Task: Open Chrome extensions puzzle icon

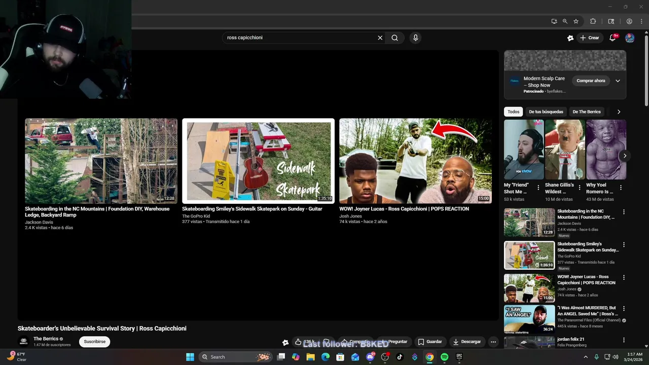Action: [593, 21]
